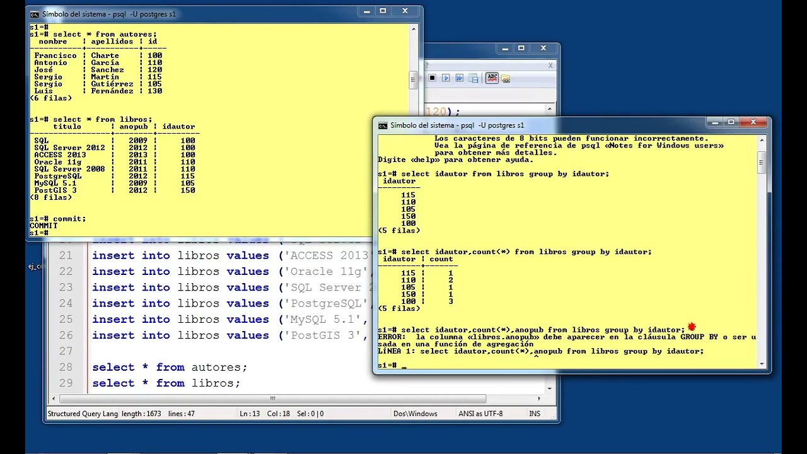Image resolution: width=807 pixels, height=454 pixels.
Task: Click the 's1=#' prompt at the bottom of the right psql window
Action: pos(387,366)
